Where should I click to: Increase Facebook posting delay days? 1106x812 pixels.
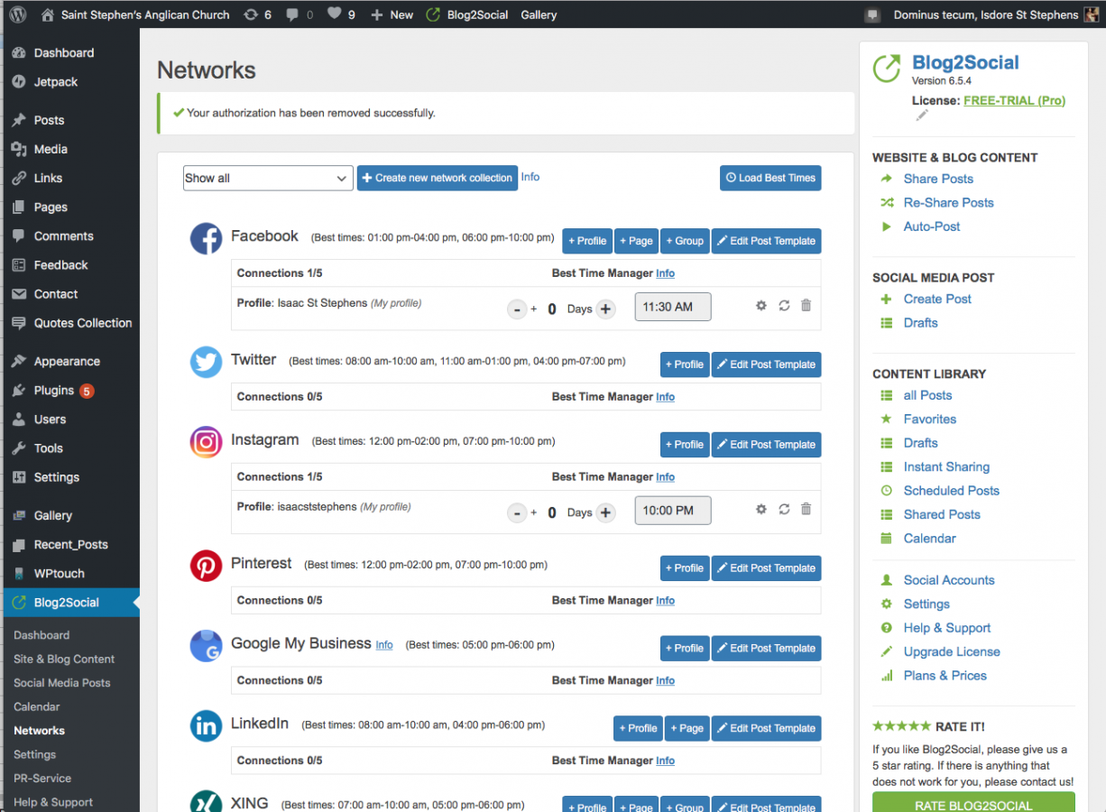tap(605, 309)
